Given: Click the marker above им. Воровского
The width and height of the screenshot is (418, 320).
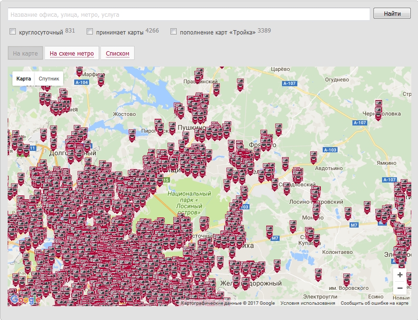Looking at the screenshot, I should (346, 279).
